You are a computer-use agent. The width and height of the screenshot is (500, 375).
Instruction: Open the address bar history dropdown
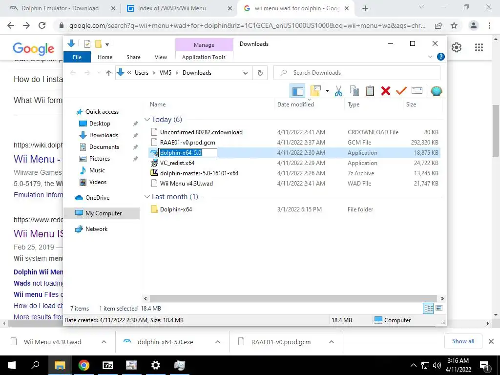[x=246, y=73]
